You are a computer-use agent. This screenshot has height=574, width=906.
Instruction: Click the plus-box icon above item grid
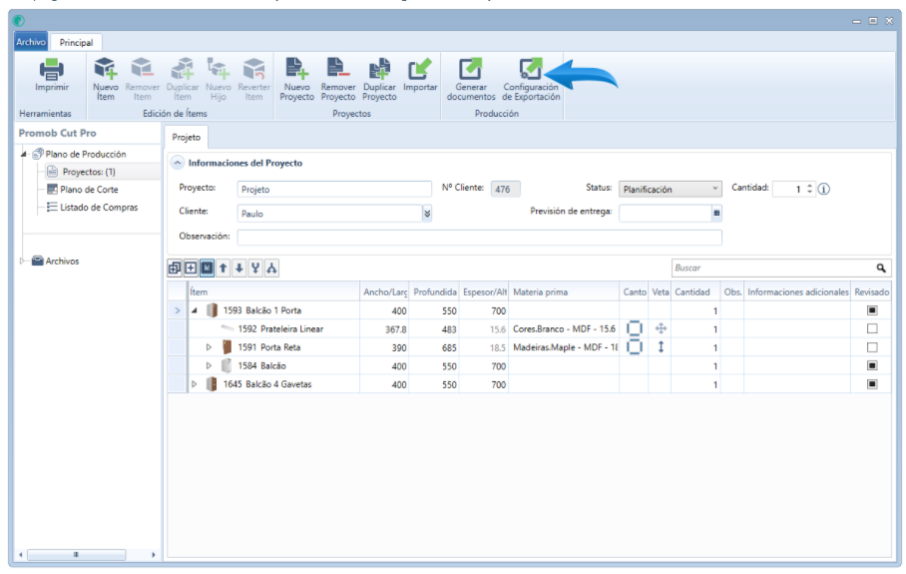tap(191, 268)
